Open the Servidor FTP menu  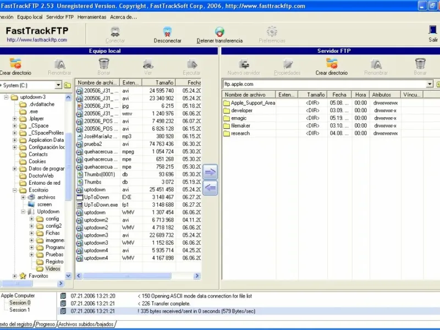60,17
